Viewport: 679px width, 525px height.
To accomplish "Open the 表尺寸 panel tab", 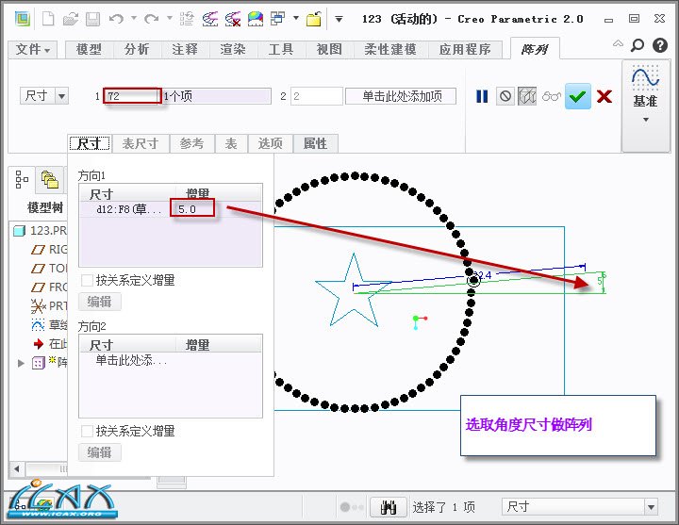I will [141, 143].
